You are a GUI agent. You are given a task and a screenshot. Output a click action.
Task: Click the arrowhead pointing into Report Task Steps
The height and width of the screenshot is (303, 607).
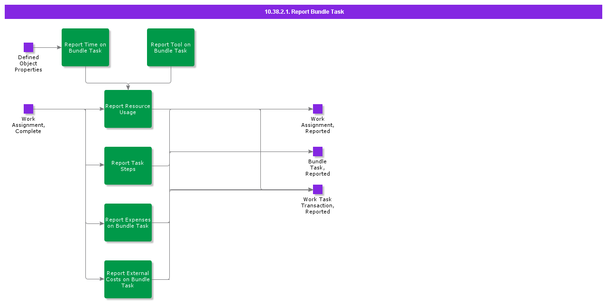click(101, 165)
